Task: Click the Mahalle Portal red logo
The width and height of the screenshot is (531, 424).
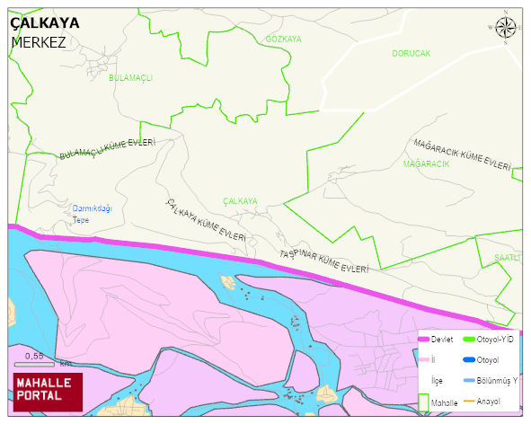Action: (48, 393)
